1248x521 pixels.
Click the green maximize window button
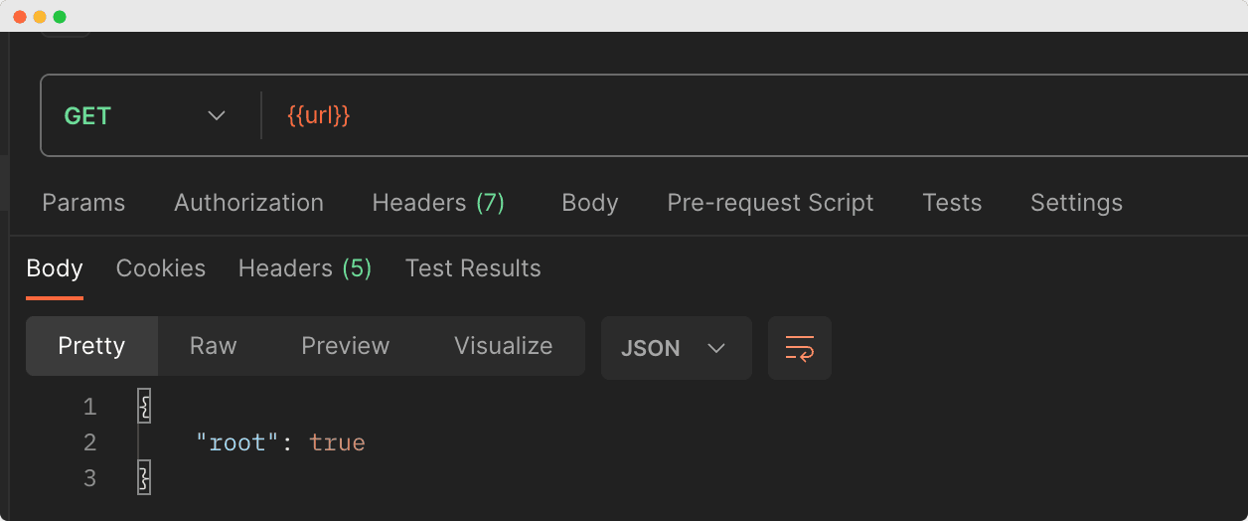[60, 17]
